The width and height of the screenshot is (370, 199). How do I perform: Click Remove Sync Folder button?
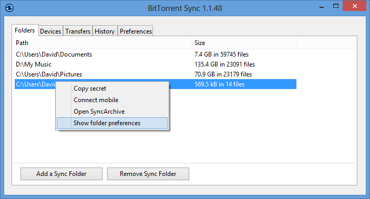tap(148, 174)
